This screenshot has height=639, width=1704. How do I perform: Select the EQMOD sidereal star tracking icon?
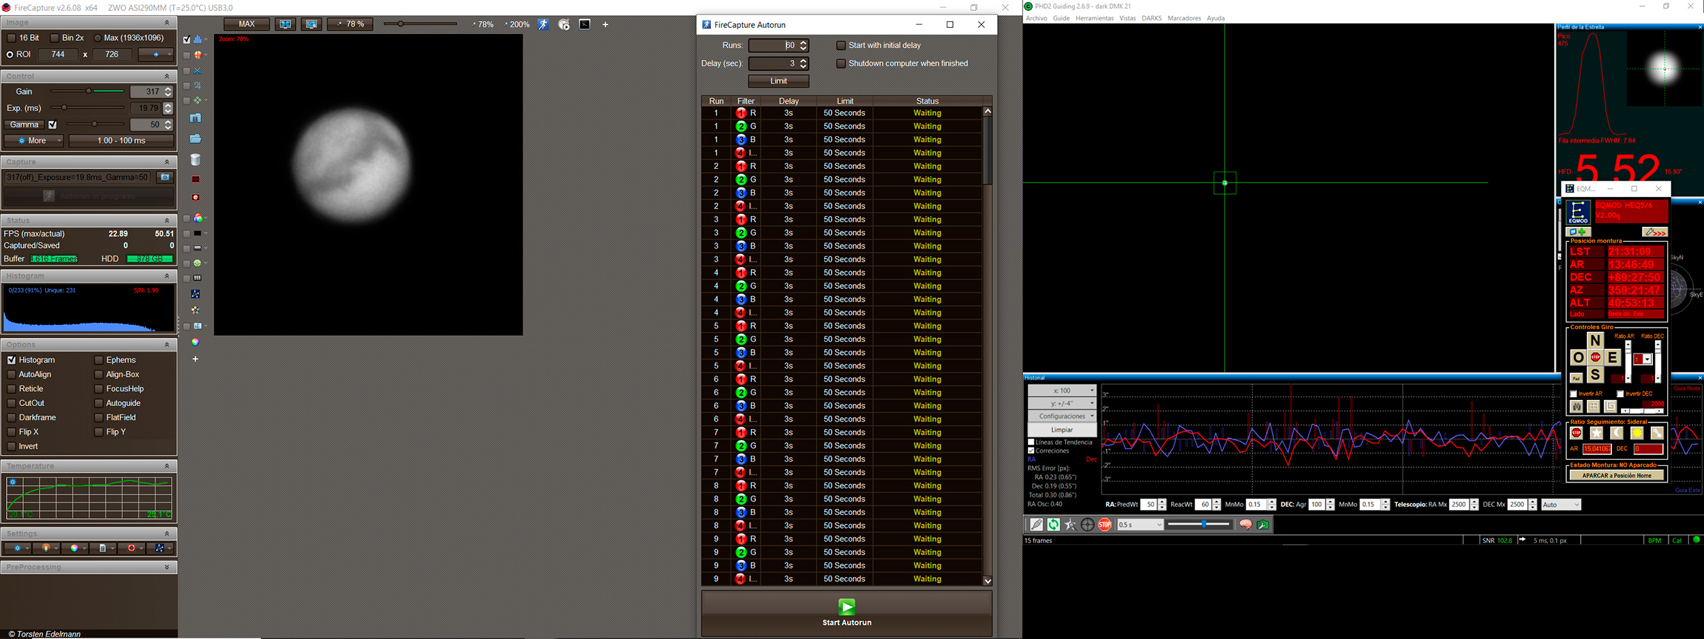tap(1596, 433)
